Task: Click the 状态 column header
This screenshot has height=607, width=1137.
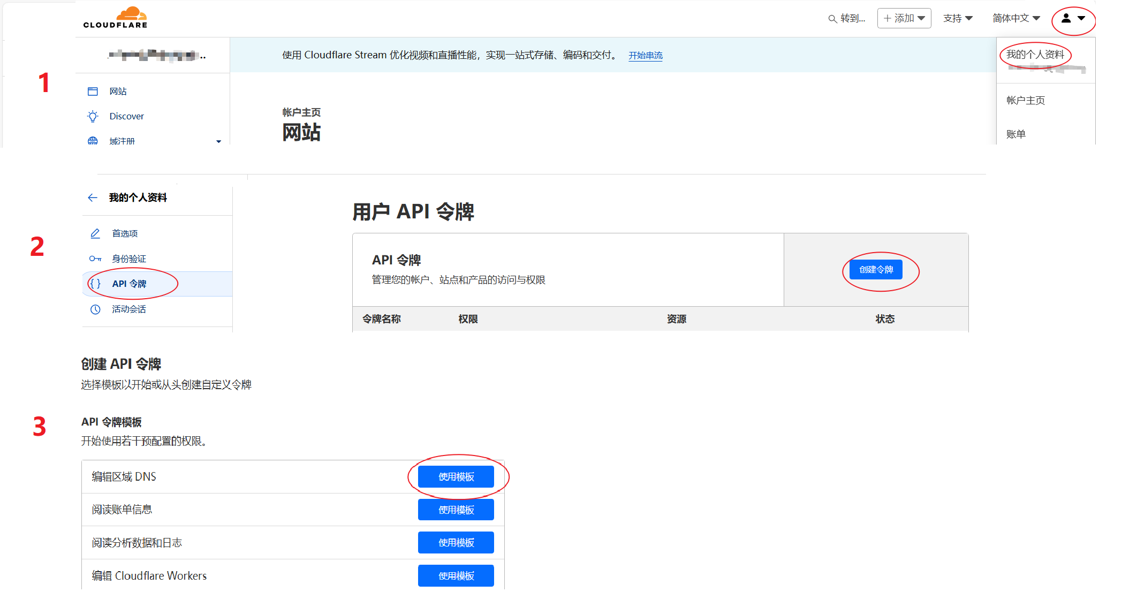Action: 885,319
